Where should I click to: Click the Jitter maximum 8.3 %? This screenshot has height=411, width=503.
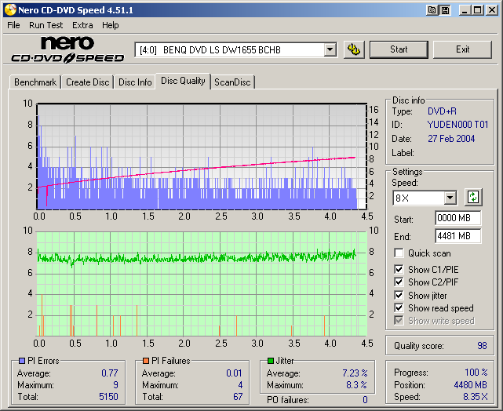356,384
